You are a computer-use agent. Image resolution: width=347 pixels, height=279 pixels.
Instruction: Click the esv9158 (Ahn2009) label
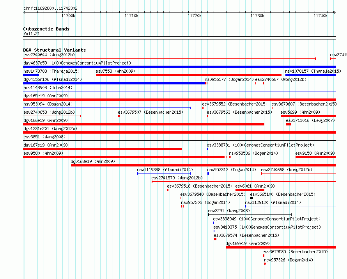click(x=315, y=153)
